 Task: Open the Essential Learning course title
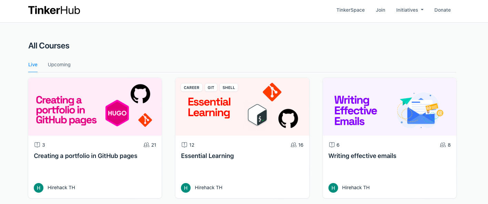(207, 156)
